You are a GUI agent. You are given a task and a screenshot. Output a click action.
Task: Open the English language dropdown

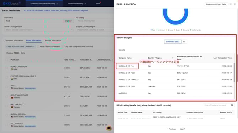click(69, 21)
